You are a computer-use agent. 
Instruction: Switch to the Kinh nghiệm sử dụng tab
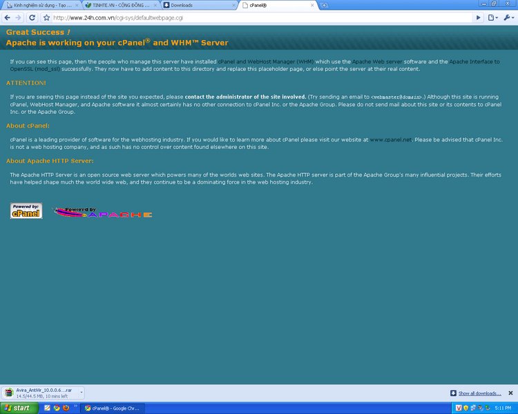41,5
